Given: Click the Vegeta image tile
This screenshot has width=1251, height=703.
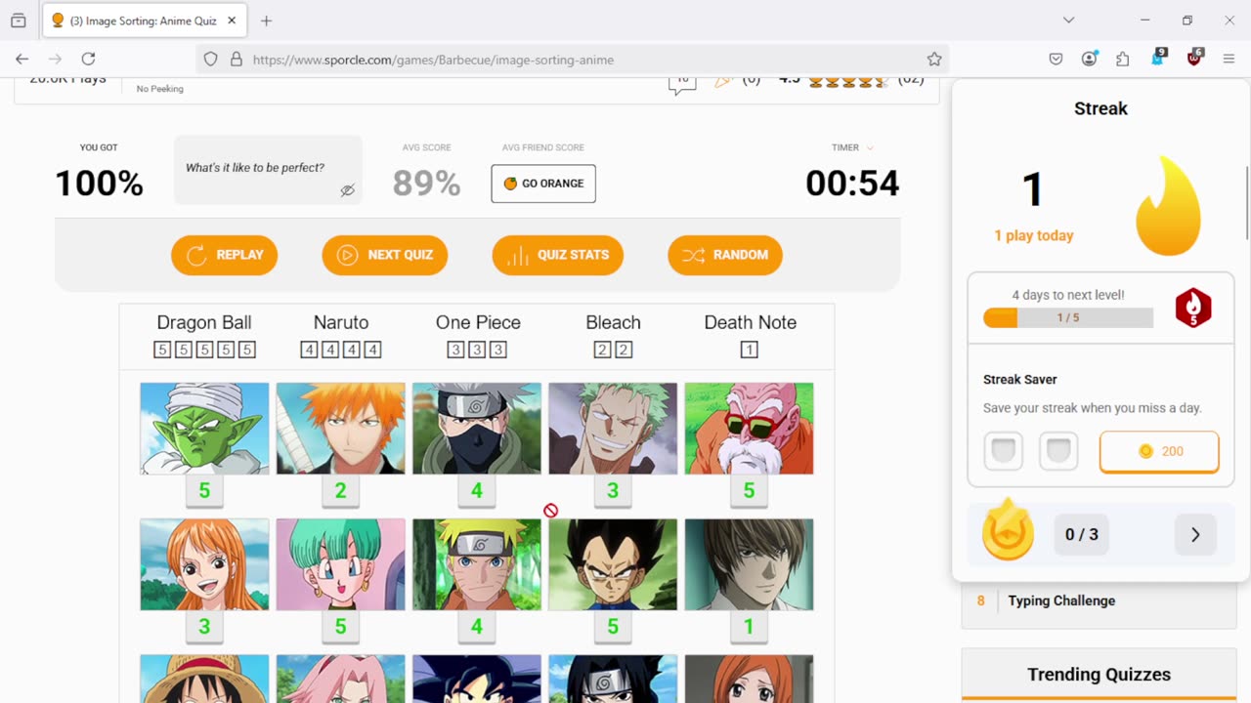Looking at the screenshot, I should [x=613, y=564].
